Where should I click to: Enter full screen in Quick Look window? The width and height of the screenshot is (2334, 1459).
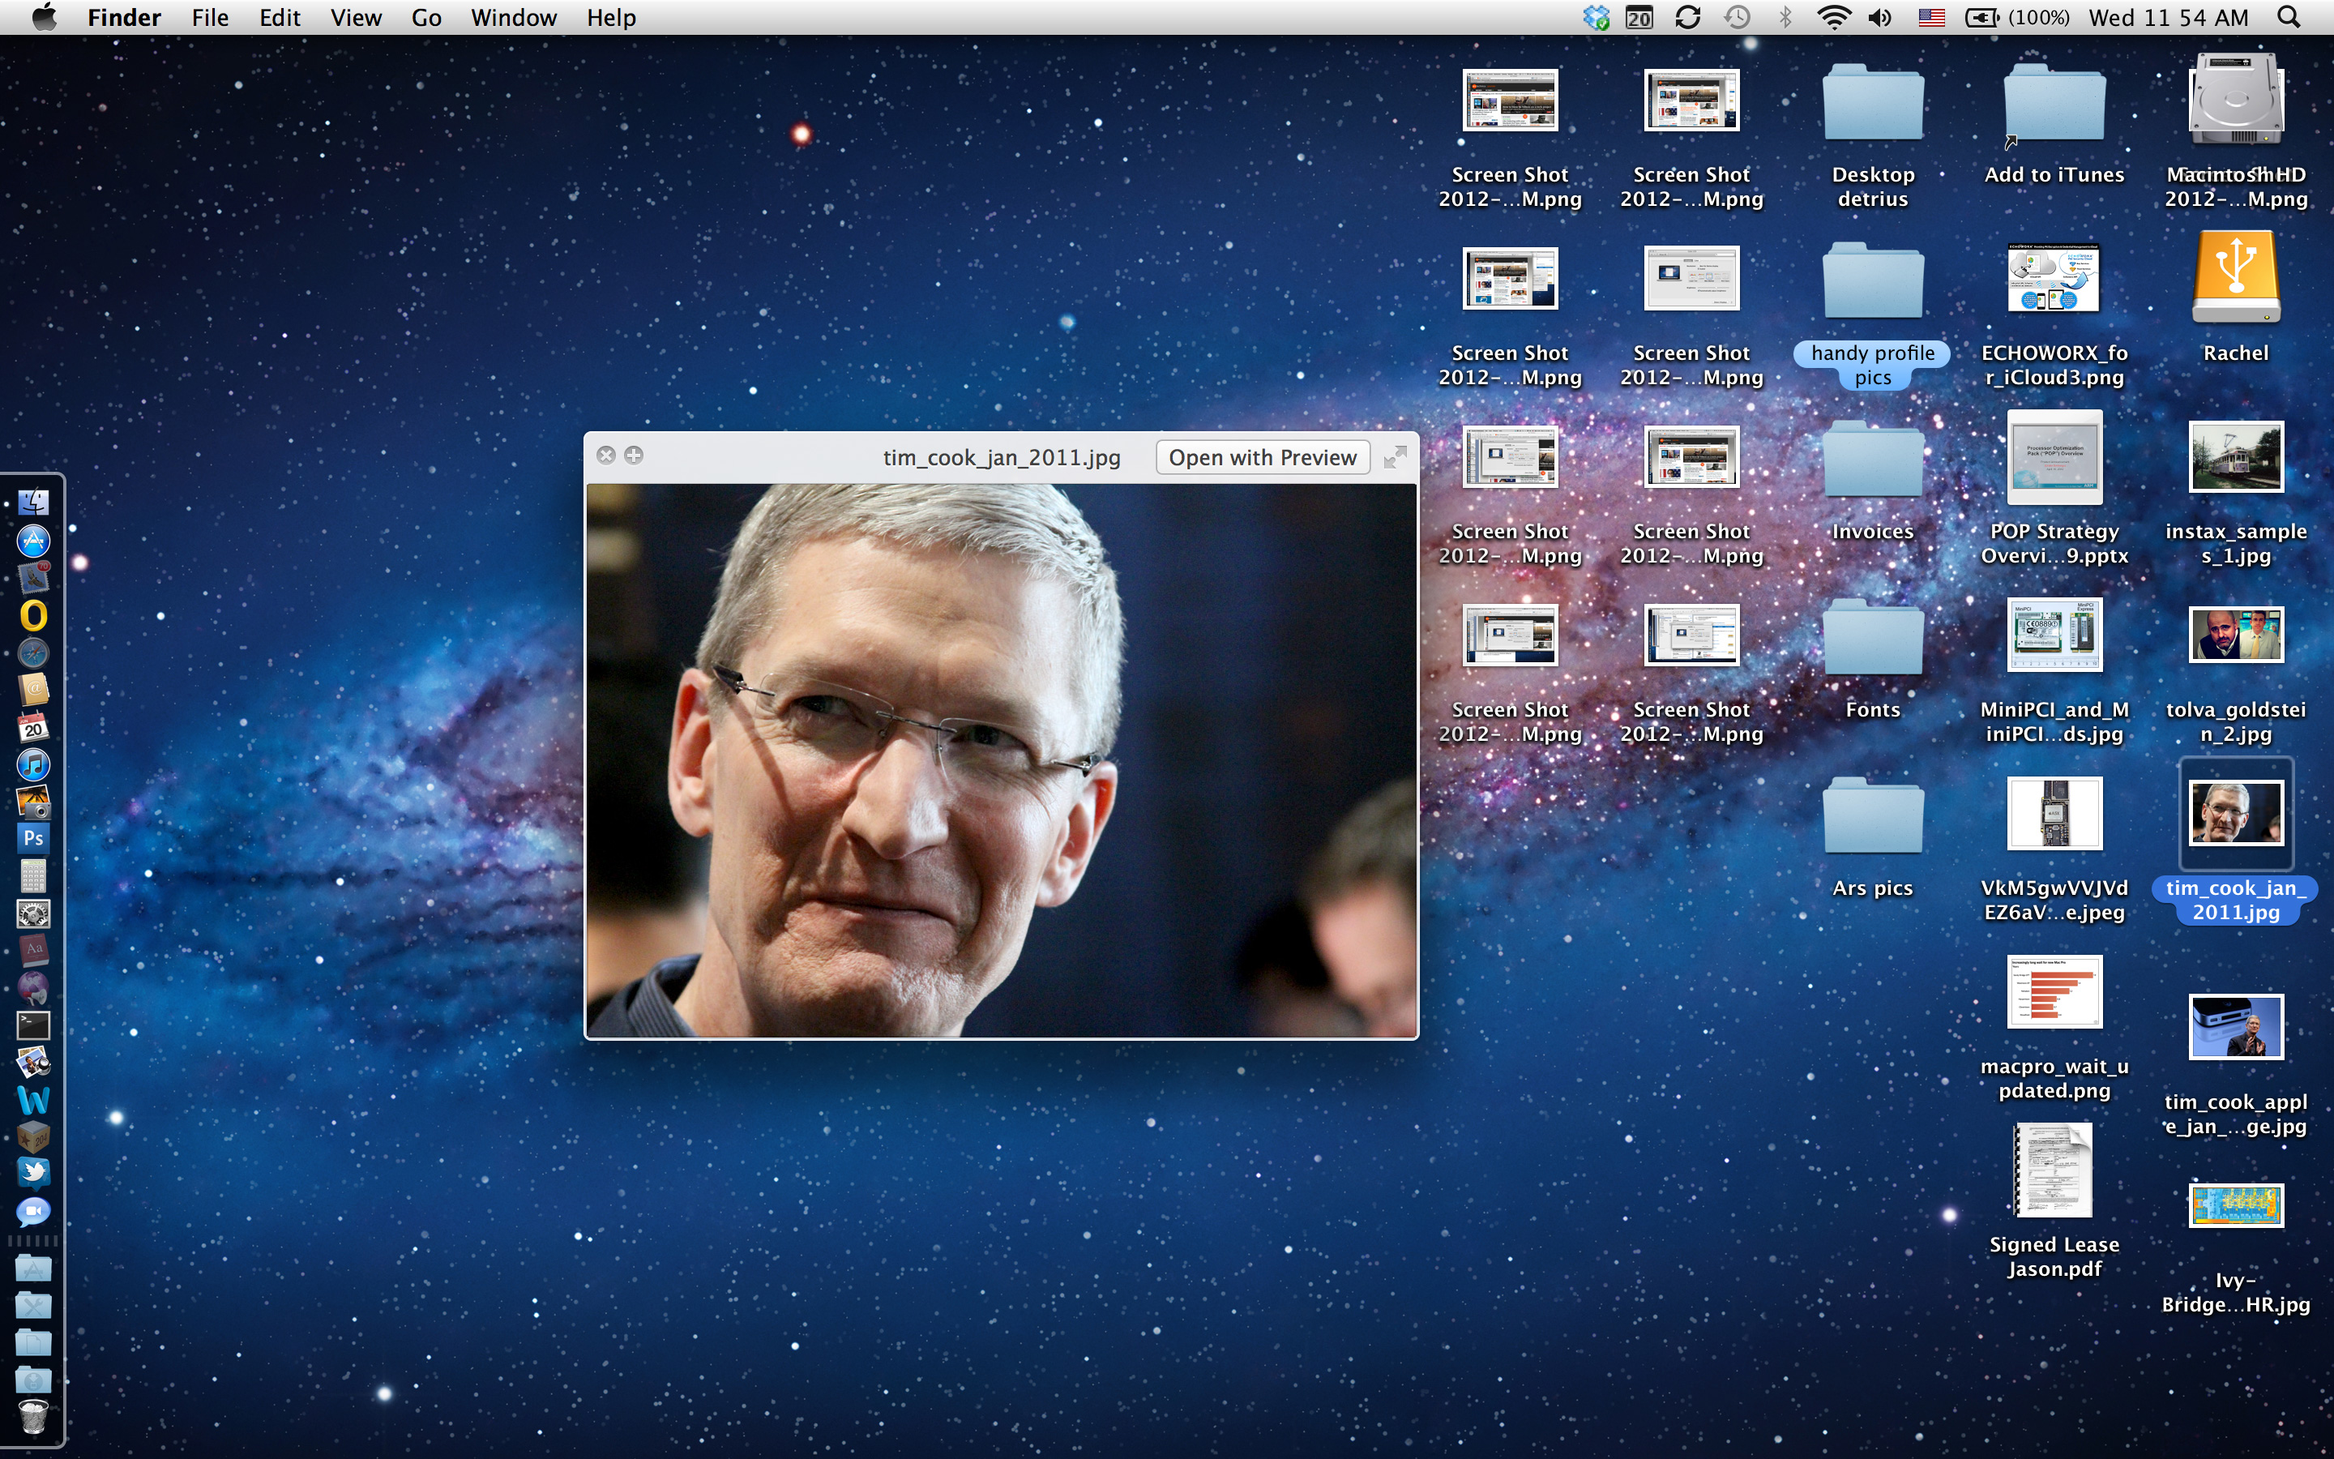point(1395,457)
